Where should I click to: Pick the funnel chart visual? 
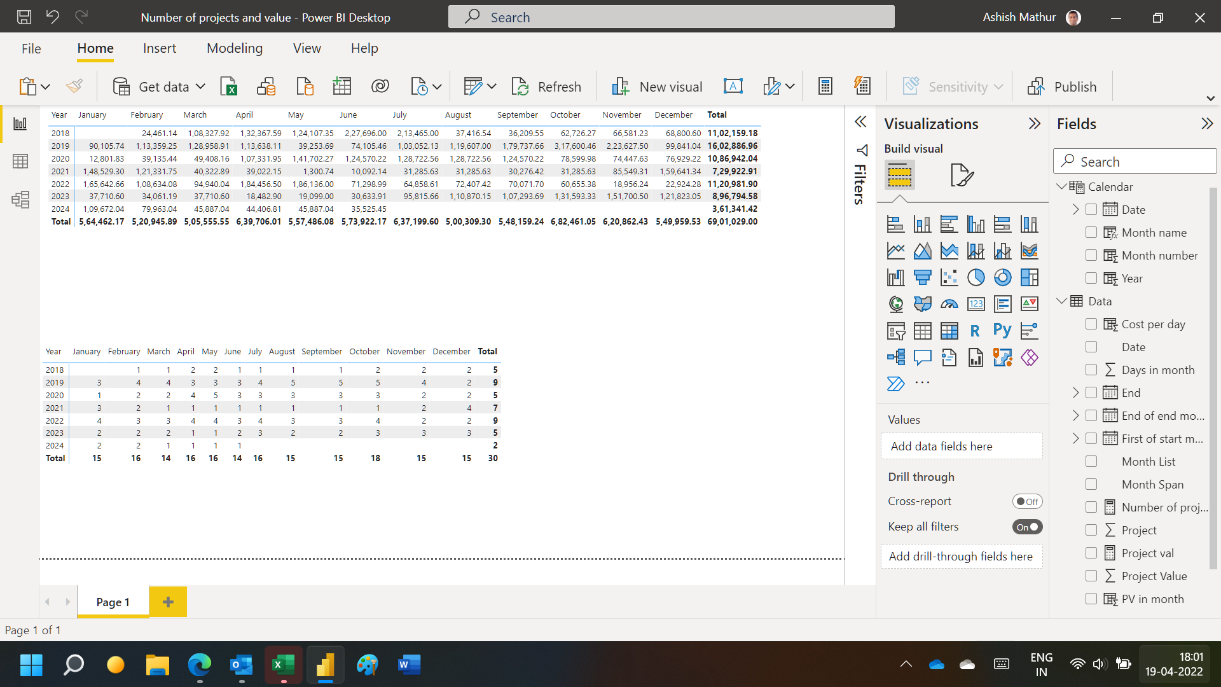pyautogui.click(x=922, y=277)
